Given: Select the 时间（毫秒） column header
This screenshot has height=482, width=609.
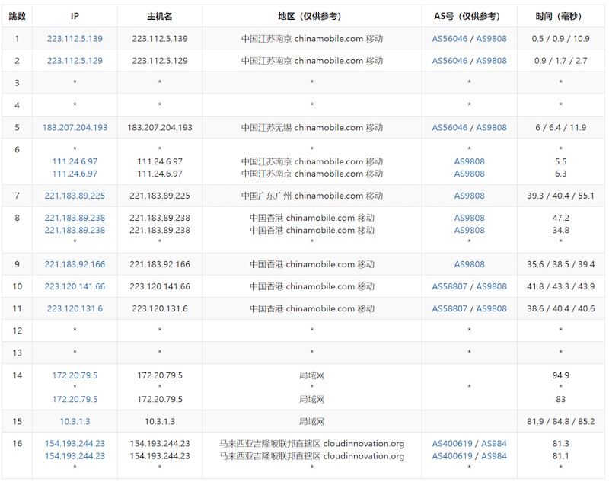Looking at the screenshot, I should (560, 16).
